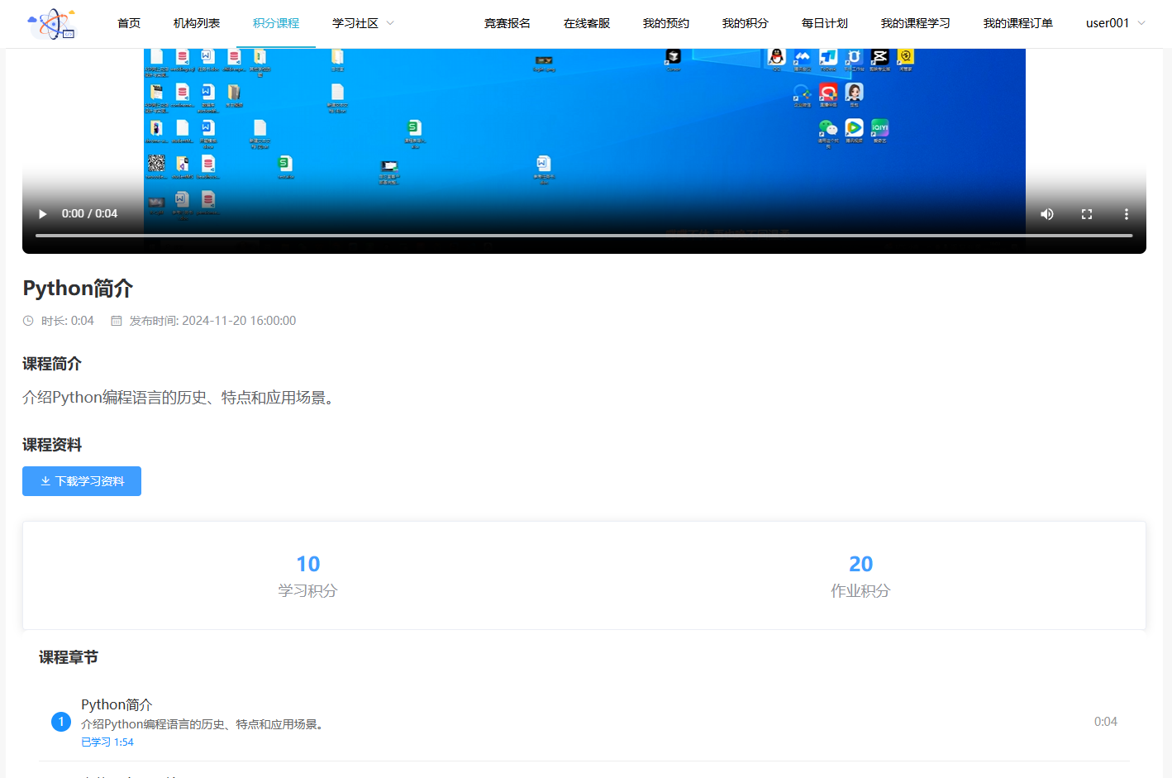
Task: Click the 20 作业积分 value
Action: pos(861,564)
